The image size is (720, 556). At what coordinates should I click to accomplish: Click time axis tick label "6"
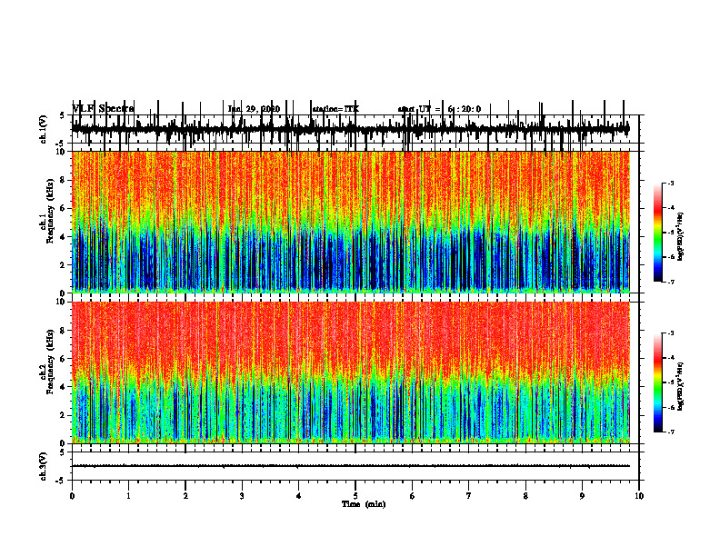click(x=412, y=496)
